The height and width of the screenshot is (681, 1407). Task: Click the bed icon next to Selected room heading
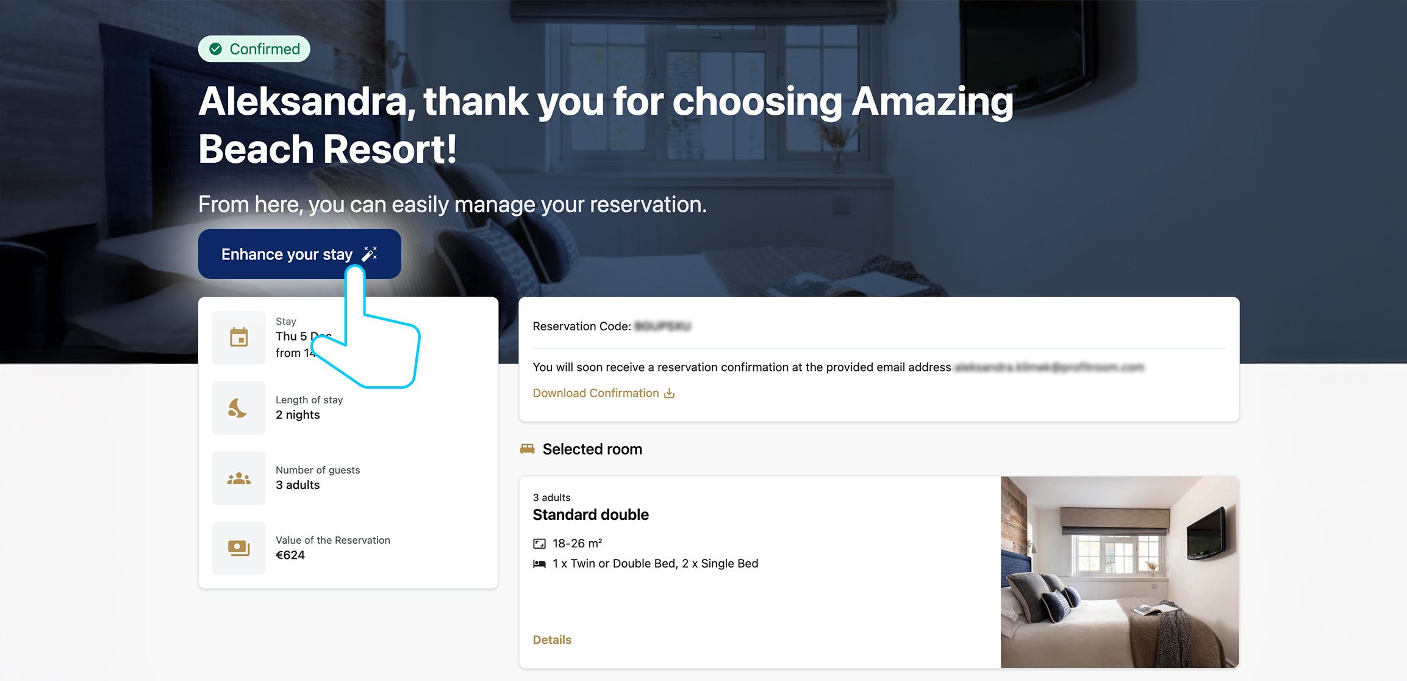tap(527, 449)
